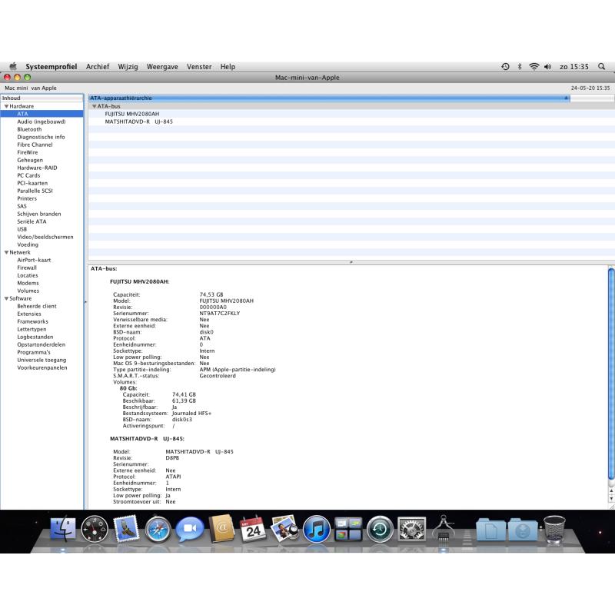Open the Downloads stack in Dock
This screenshot has height=615, width=615.
click(x=523, y=530)
